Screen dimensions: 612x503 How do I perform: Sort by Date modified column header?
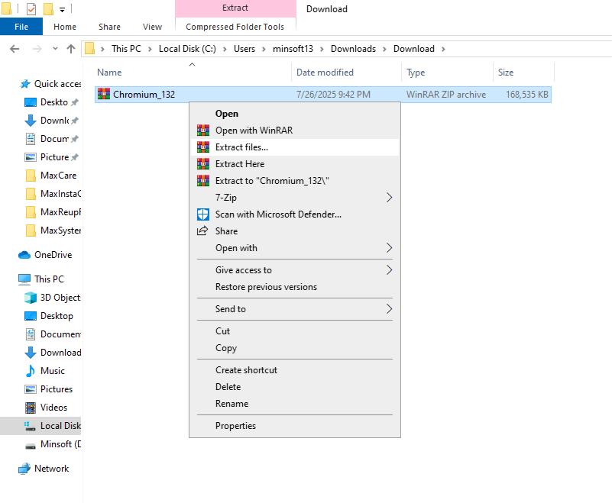click(x=346, y=73)
